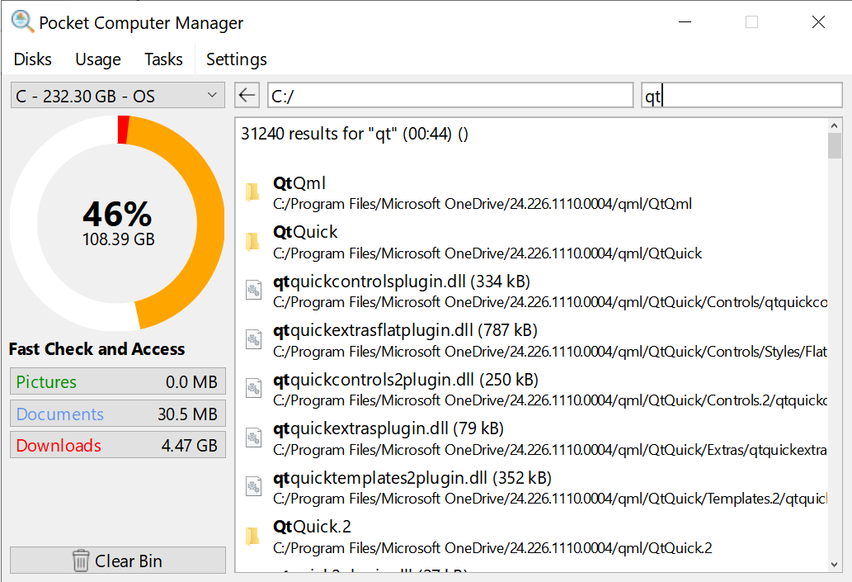
Task: Open the Downloads quick access entry
Action: [x=117, y=446]
